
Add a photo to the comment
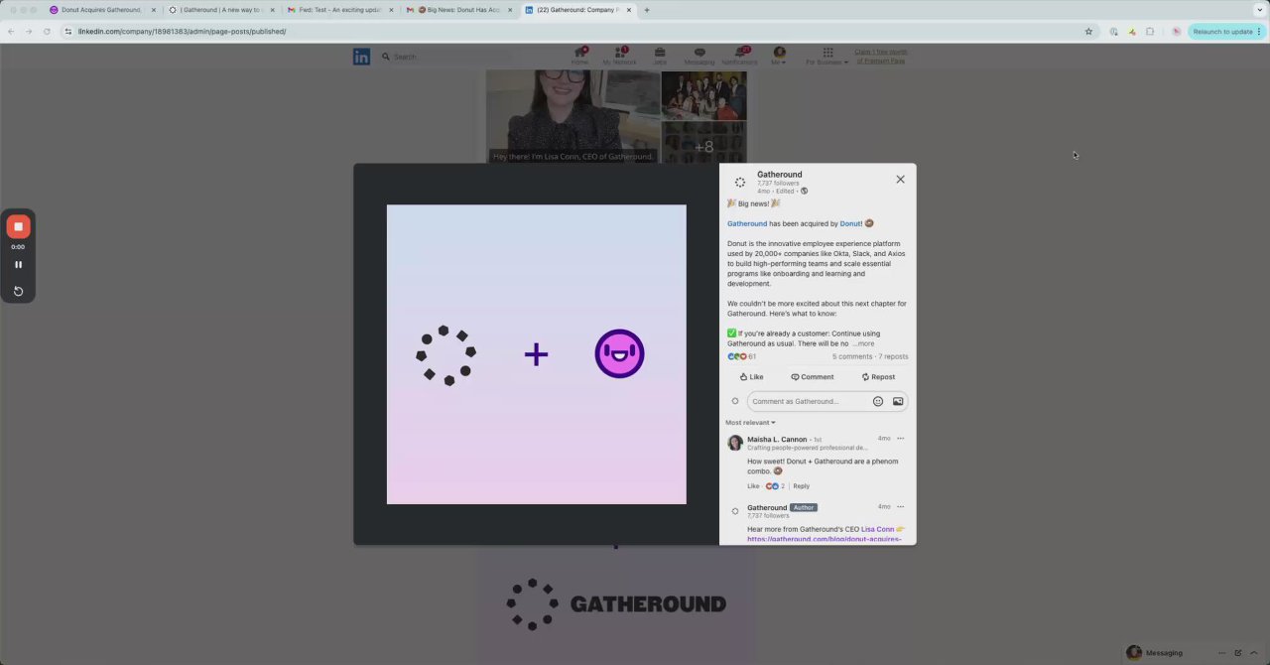898,401
